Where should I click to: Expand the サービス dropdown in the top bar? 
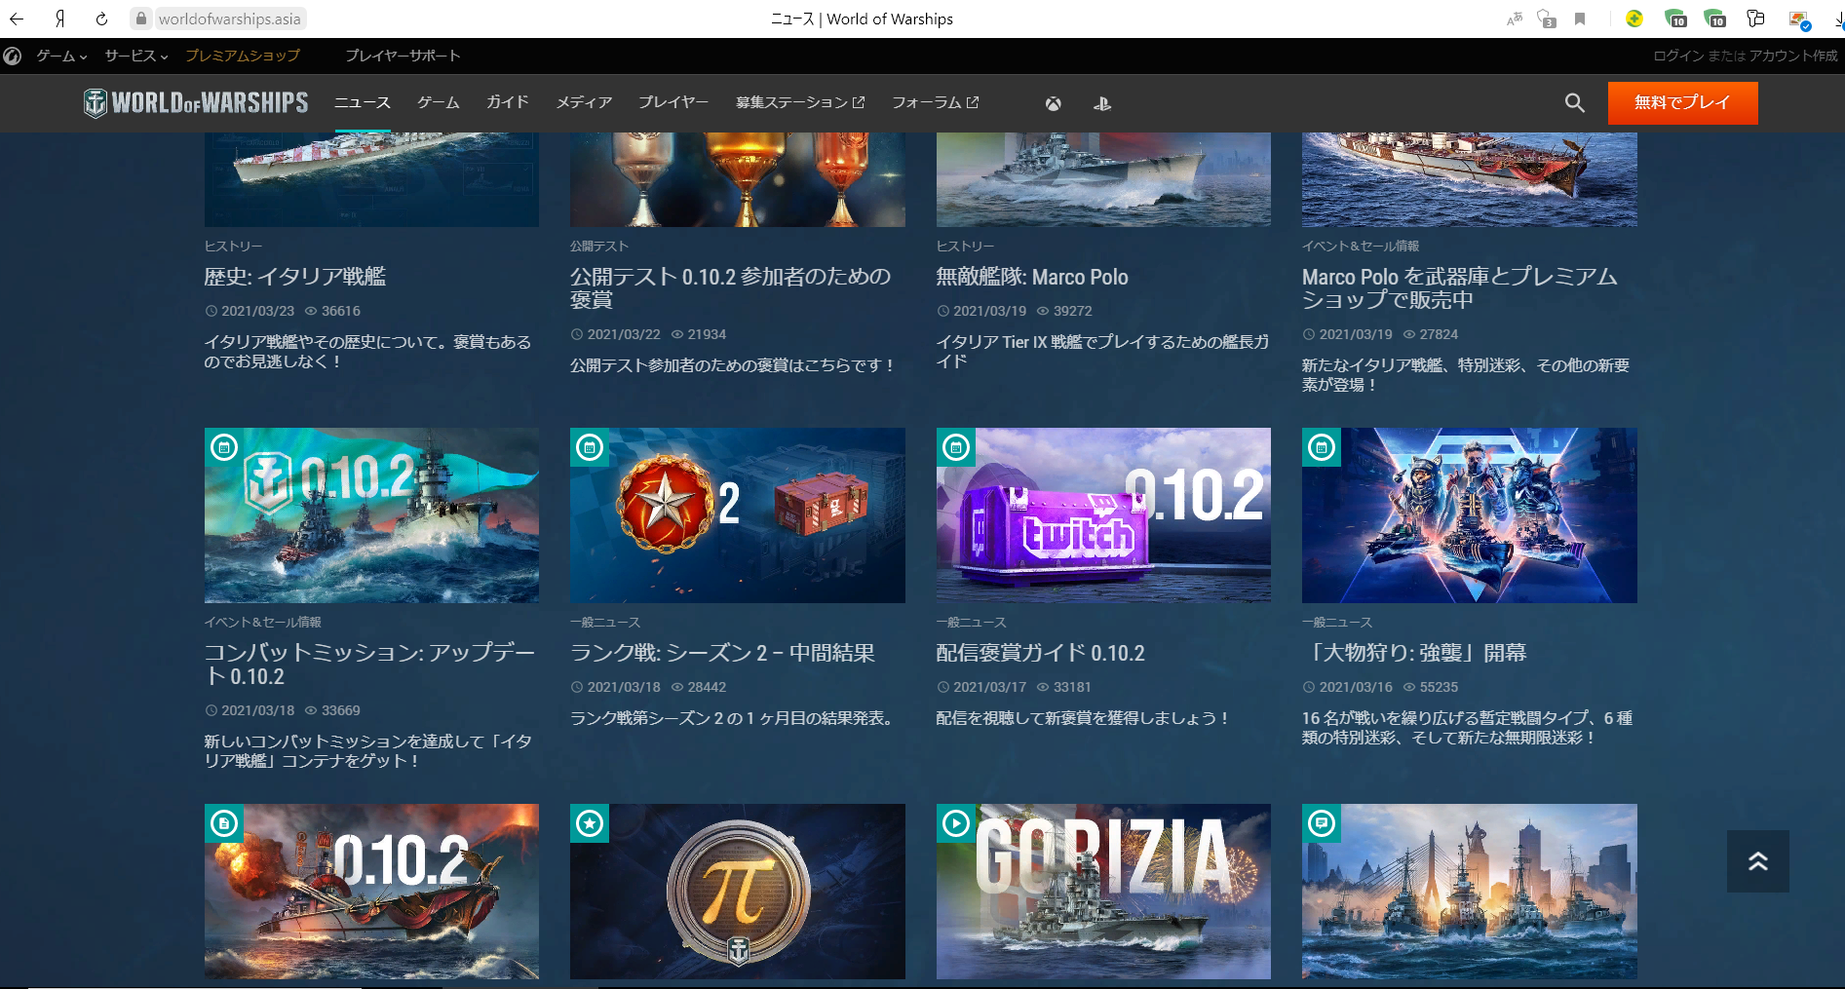pyautogui.click(x=136, y=56)
